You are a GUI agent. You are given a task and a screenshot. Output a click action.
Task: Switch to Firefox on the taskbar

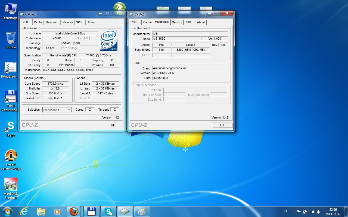point(74,212)
